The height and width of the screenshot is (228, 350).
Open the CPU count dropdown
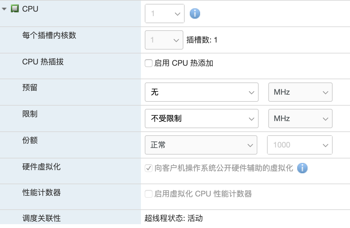177,14
